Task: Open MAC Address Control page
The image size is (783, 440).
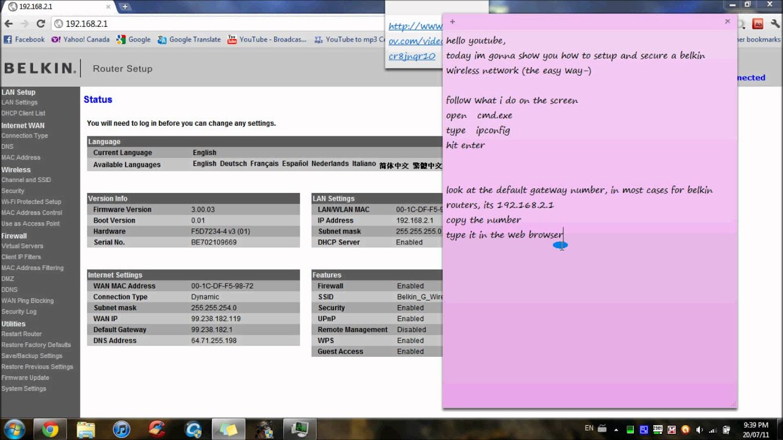Action: pos(32,213)
